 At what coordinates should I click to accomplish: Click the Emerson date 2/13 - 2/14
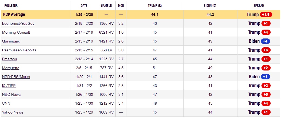click(x=84, y=59)
